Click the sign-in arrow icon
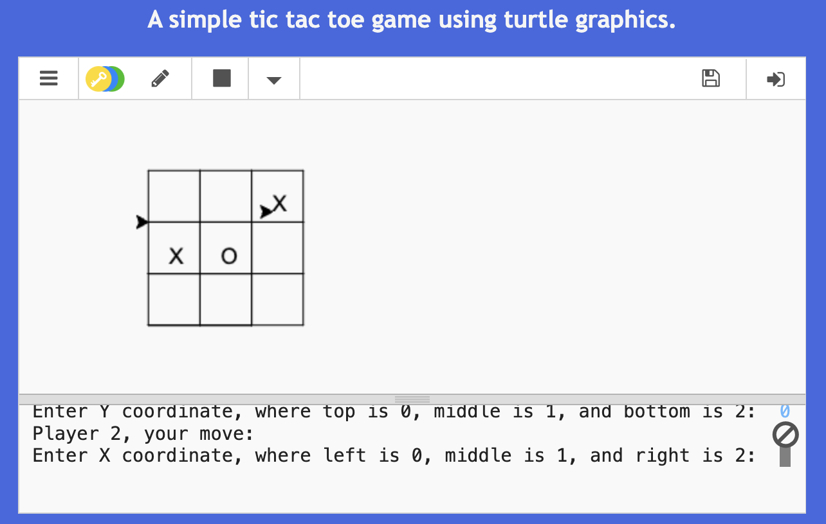Viewport: 826px width, 524px height. point(776,79)
